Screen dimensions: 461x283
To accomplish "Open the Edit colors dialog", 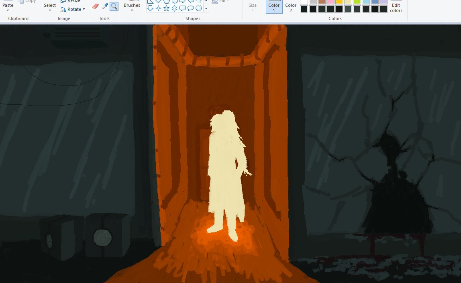I will (396, 7).
